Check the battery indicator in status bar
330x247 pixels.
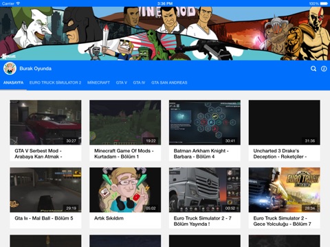coord(324,3)
